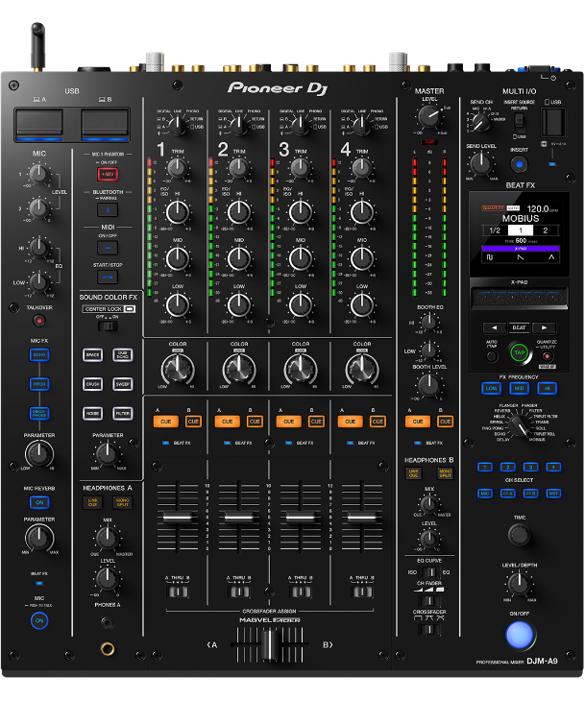Turn on MIC REVERB with ON button

point(39,502)
